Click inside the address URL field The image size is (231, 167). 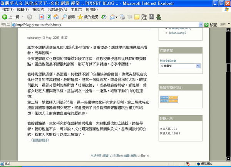pos(105,25)
